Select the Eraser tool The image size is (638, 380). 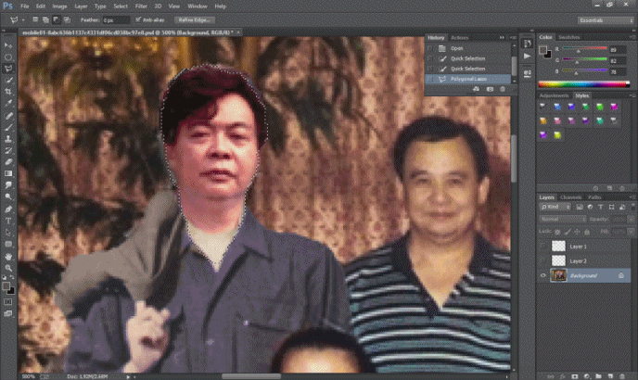8,162
